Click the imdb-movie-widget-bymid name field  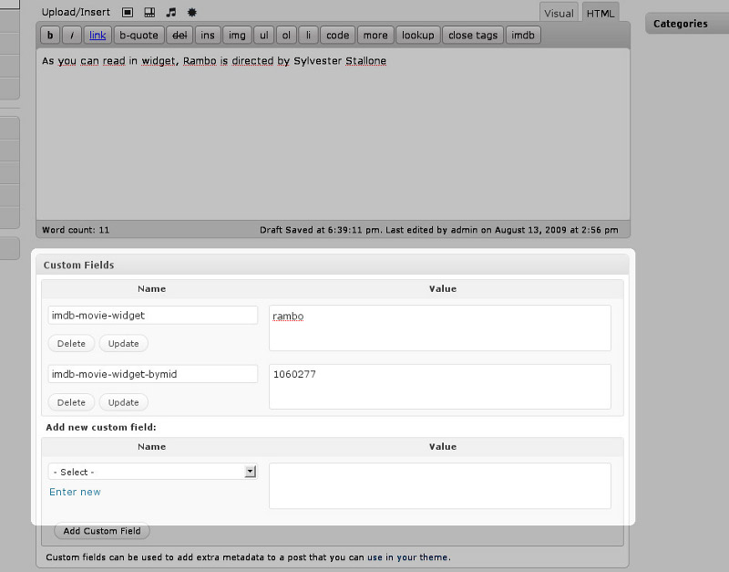click(152, 374)
